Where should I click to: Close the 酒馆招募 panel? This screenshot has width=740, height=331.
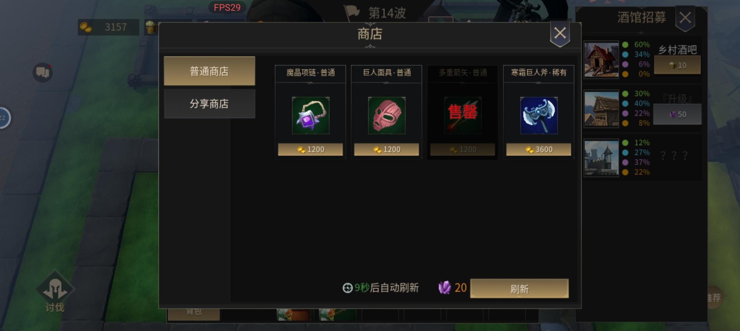click(x=685, y=18)
